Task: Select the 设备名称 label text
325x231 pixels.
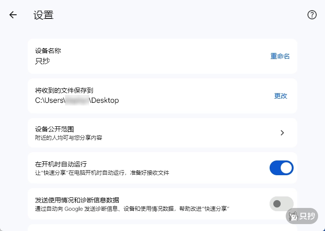Action: coord(48,51)
